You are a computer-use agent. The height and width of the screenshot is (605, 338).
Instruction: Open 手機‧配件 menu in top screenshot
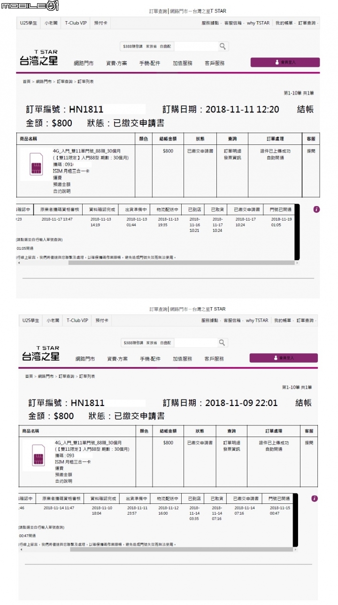[150, 63]
